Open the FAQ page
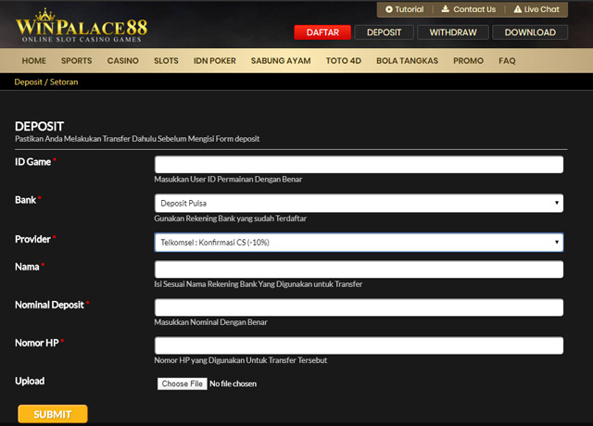Viewport: 593px width, 426px height. point(507,61)
